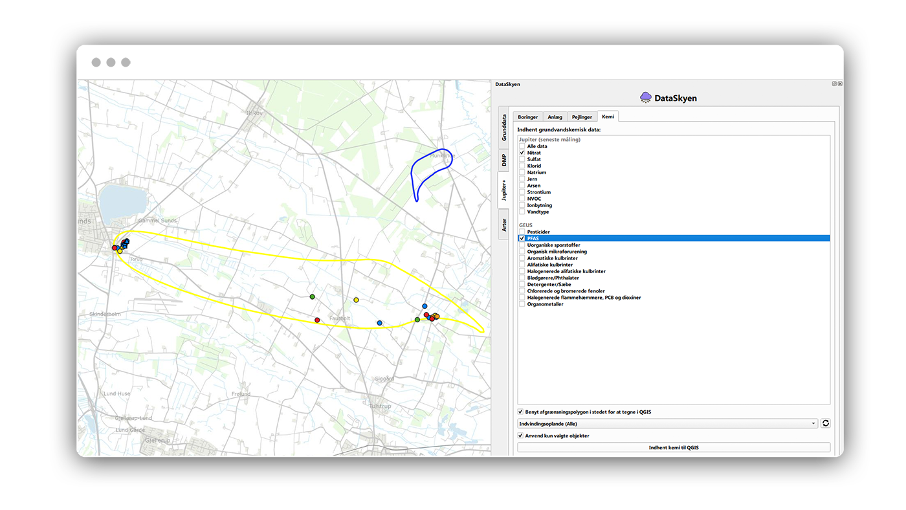
Task: Select the yellow sample point near Fausholt
Action: (356, 300)
